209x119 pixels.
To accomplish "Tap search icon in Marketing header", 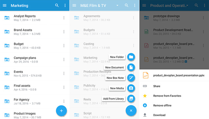I will (57, 5).
